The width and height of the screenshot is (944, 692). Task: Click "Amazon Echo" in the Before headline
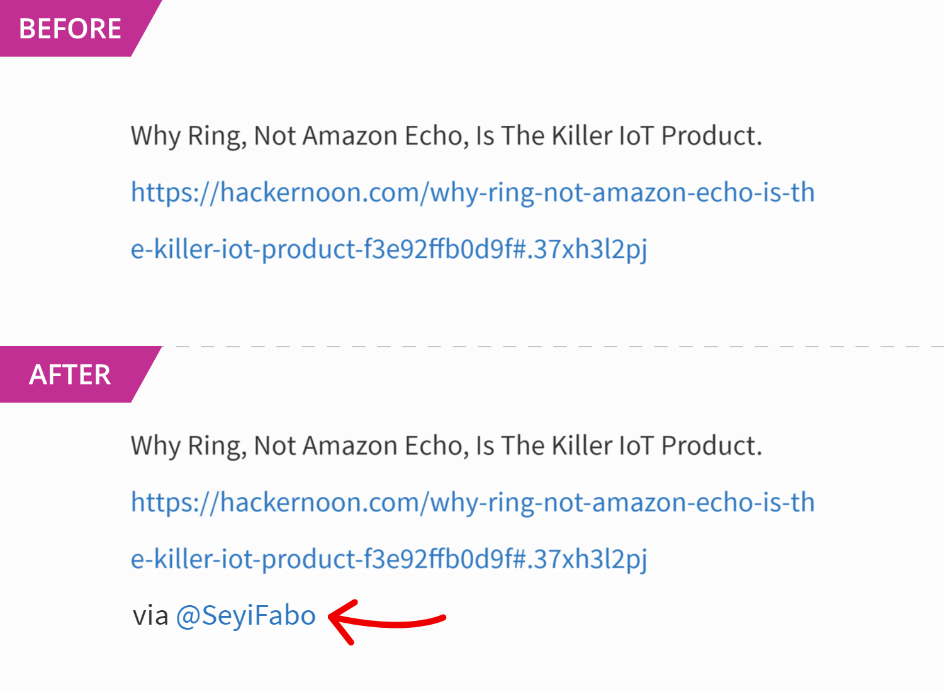click(386, 136)
